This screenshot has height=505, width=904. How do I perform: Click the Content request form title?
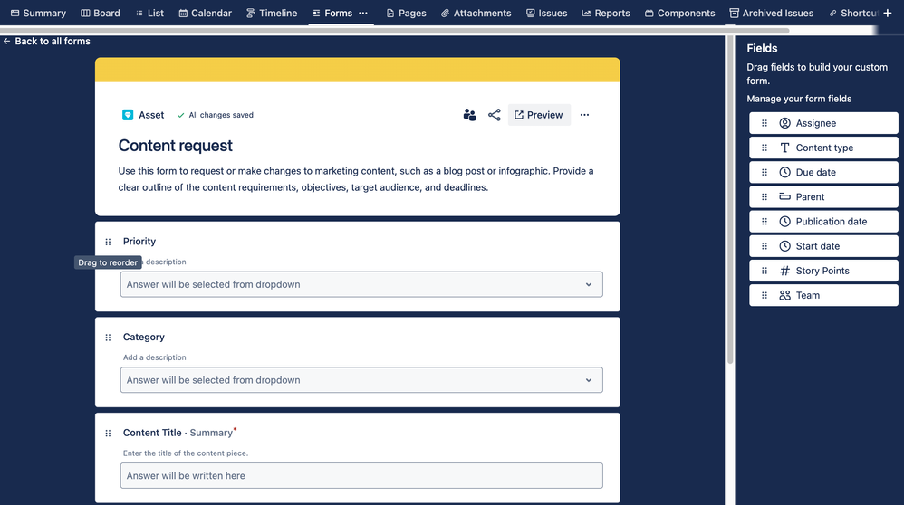[175, 146]
